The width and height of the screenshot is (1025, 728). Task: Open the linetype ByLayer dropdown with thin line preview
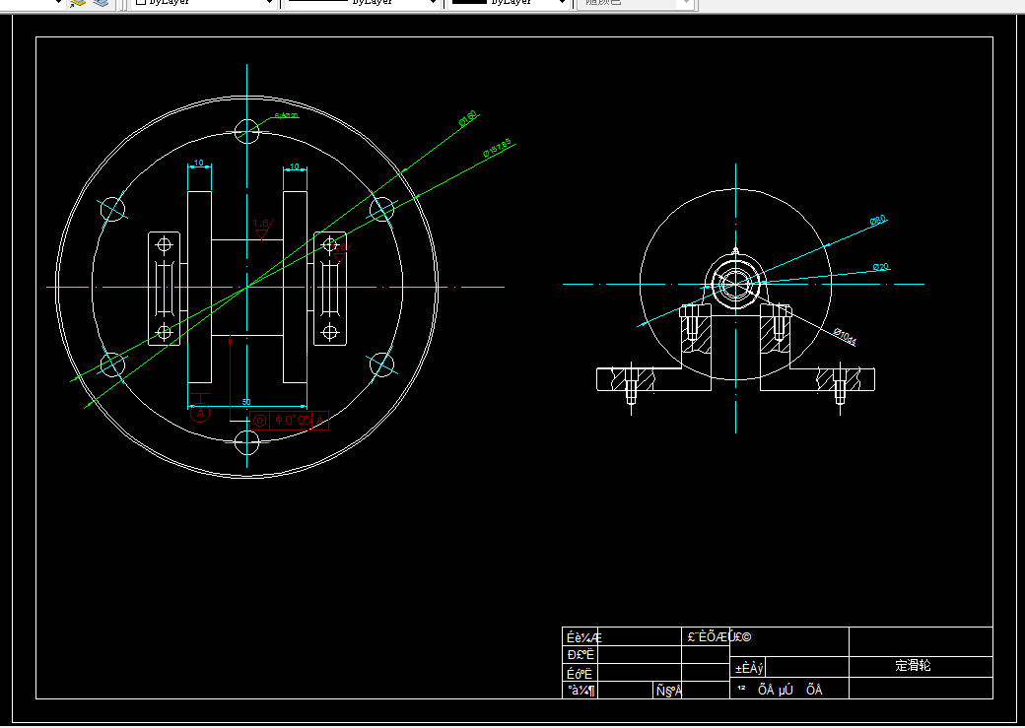(x=363, y=3)
